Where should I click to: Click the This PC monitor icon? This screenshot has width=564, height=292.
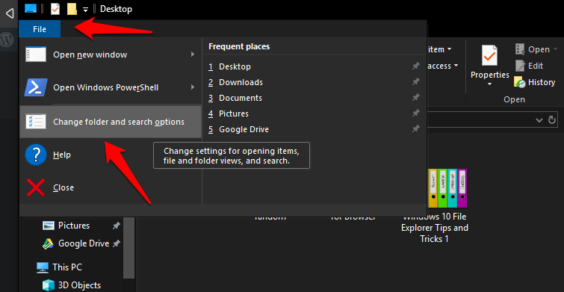[43, 267]
